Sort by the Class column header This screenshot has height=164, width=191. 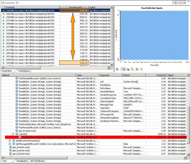88,75
